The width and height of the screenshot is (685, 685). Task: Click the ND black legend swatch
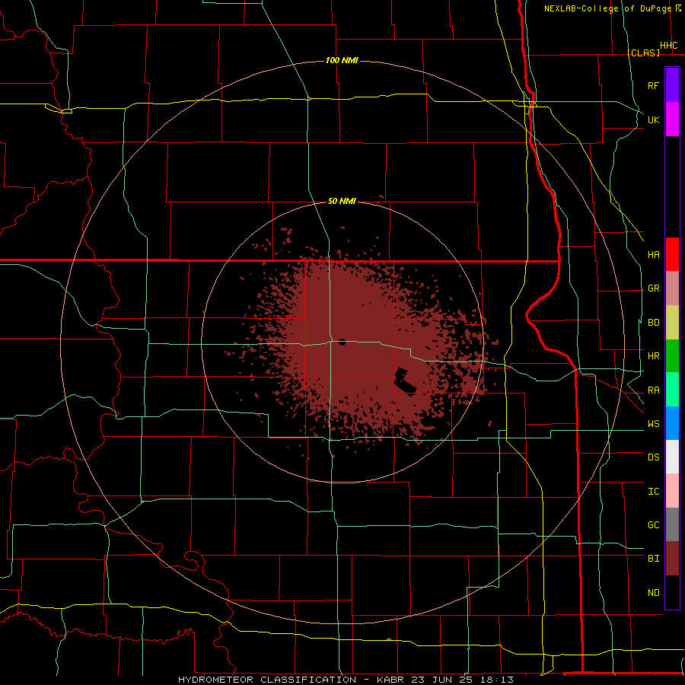coord(672,592)
